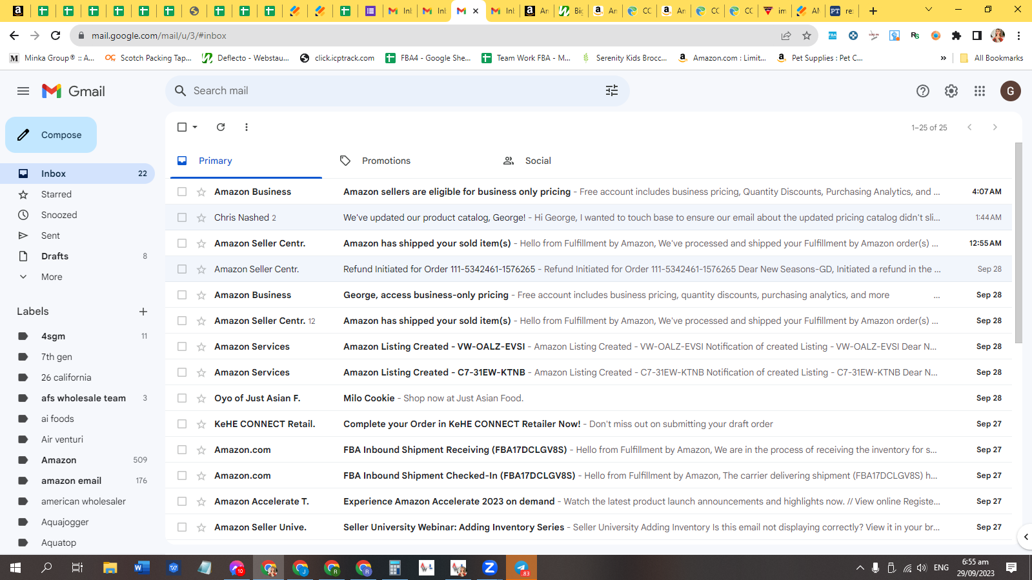1032x580 pixels.
Task: Expand the side panel arrow
Action: pyautogui.click(x=1026, y=537)
